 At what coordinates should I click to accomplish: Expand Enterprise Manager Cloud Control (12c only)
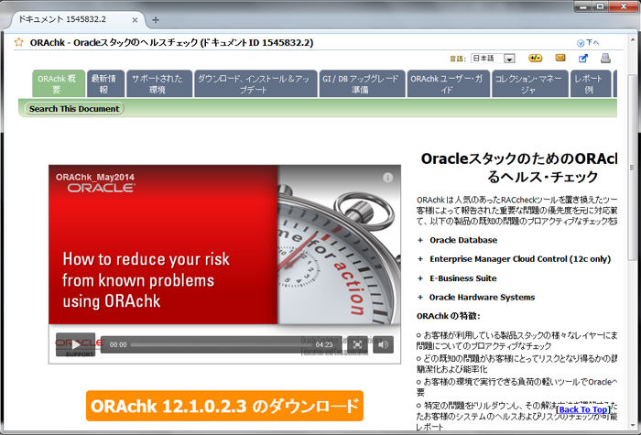420,259
